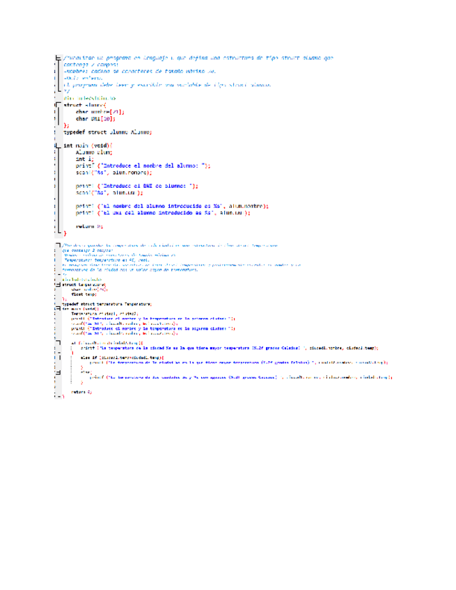Collapse the second program's main function fold
Image resolution: width=456 pixels, height=590 pixels.
pyautogui.click(x=58, y=308)
